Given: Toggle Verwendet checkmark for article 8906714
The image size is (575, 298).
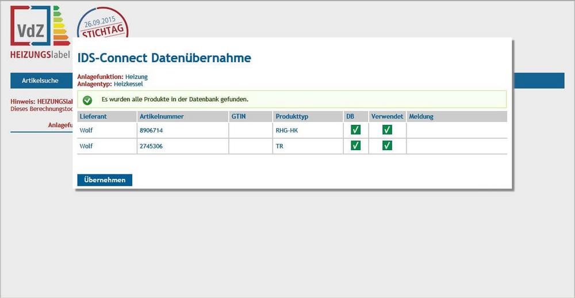Looking at the screenshot, I should tap(387, 130).
